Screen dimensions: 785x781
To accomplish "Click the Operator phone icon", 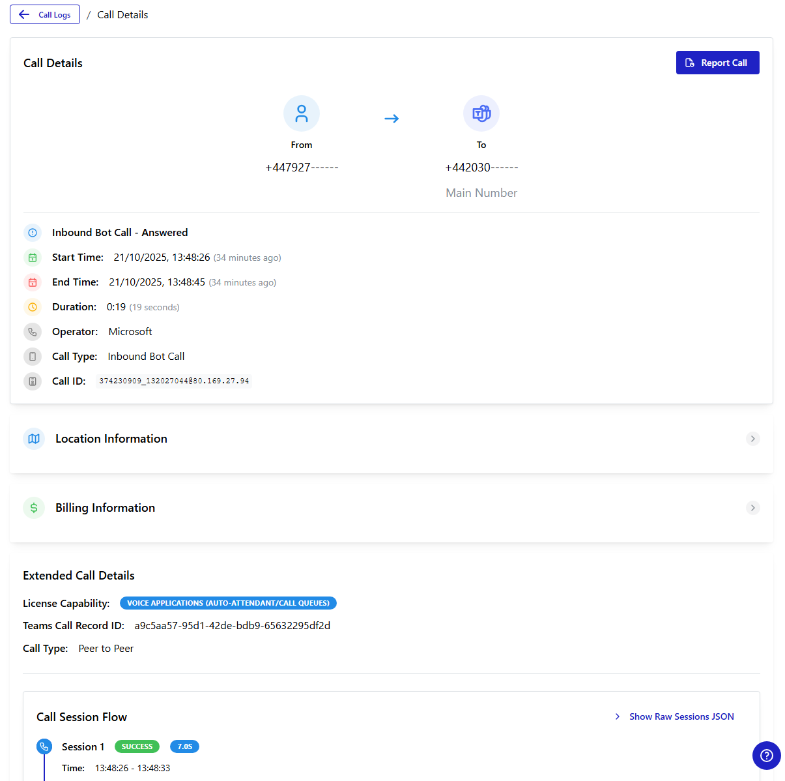I will 33,332.
